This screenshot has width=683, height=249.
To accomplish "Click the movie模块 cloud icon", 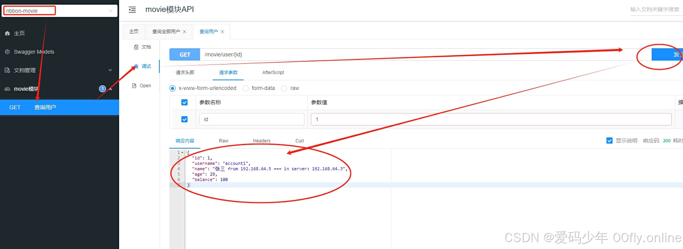I will pos(7,89).
